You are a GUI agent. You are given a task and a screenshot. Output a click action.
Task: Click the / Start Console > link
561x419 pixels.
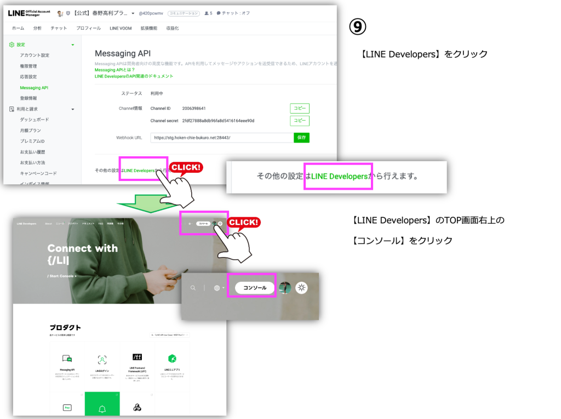[62, 276]
